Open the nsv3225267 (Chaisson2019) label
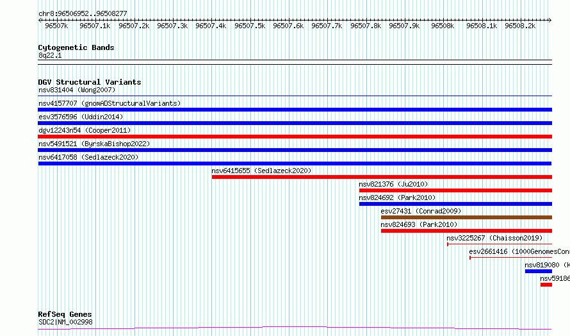570x336 pixels. tap(494, 238)
